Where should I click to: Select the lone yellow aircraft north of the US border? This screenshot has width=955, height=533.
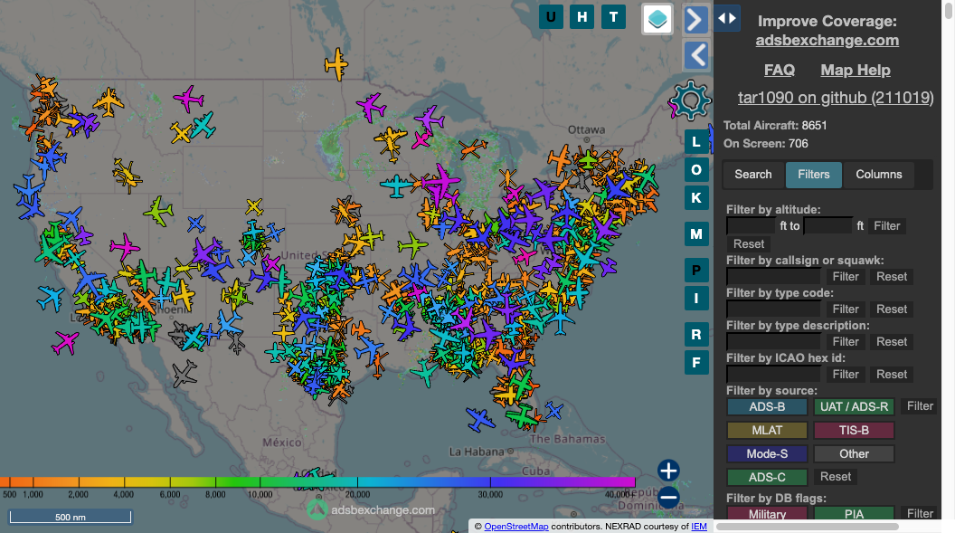[x=336, y=64]
